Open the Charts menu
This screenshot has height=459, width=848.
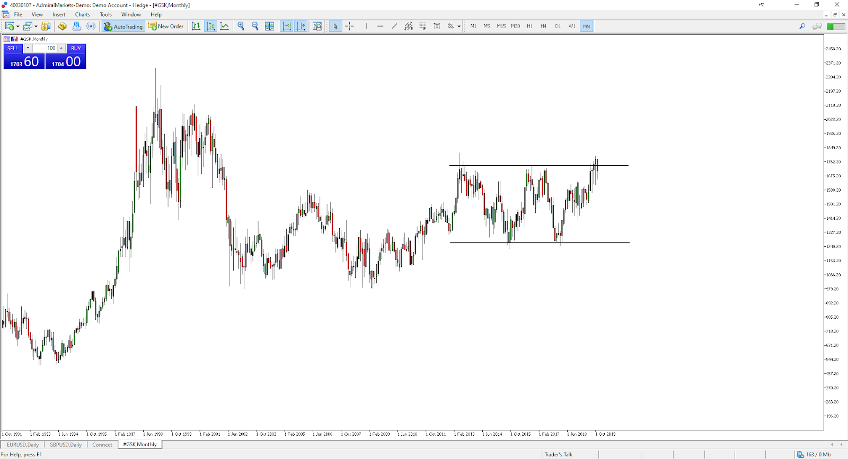click(82, 14)
